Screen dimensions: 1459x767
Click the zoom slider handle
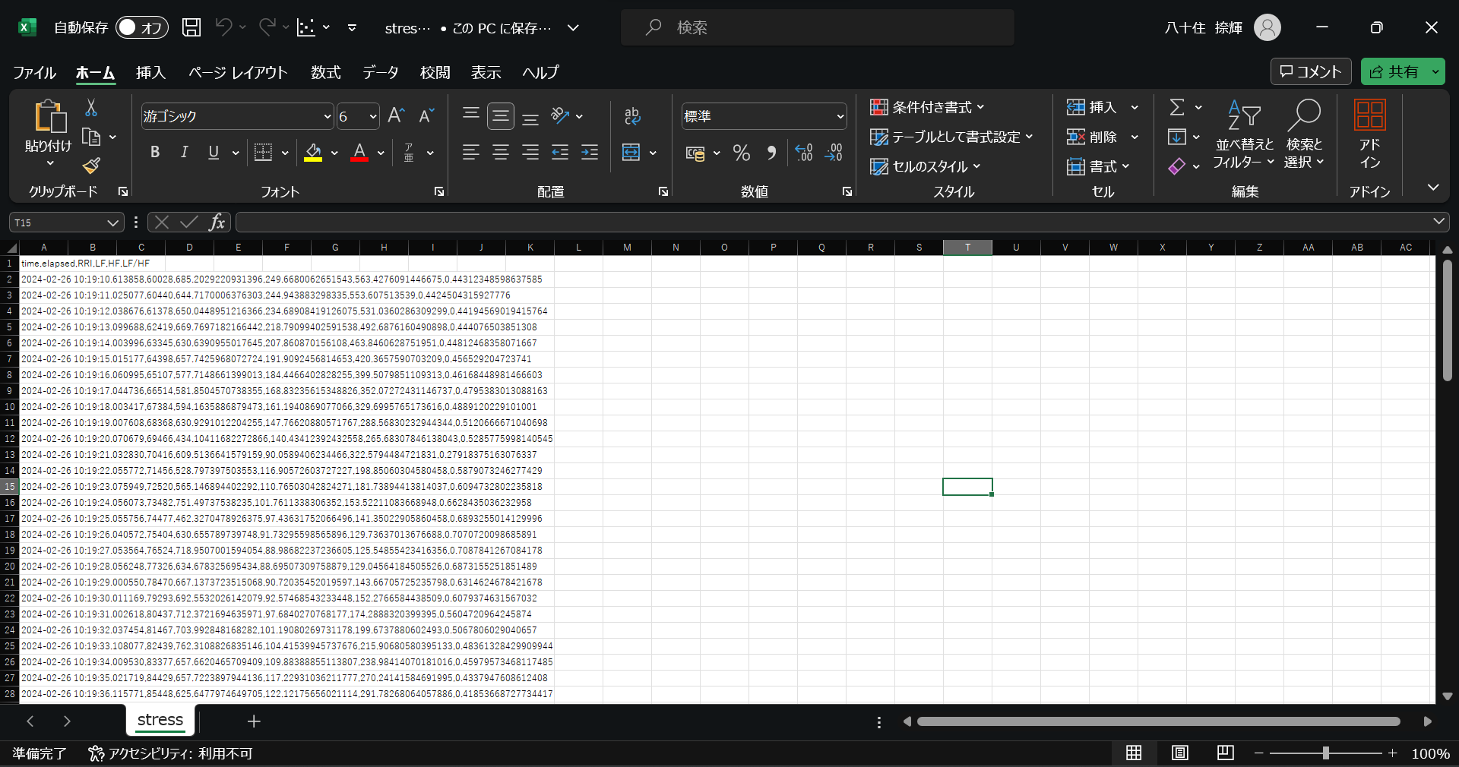(x=1325, y=753)
